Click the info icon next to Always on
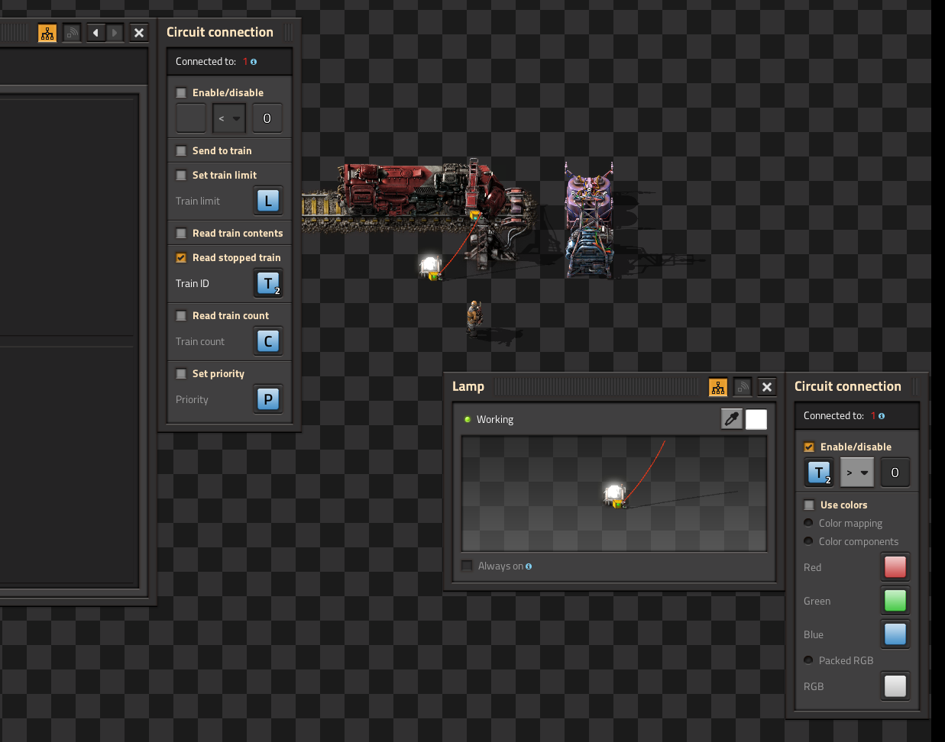The image size is (945, 742). pos(529,566)
